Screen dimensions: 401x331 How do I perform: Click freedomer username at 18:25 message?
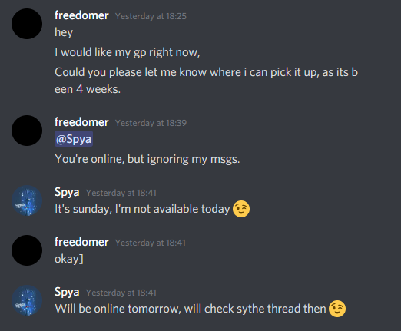[x=81, y=15]
